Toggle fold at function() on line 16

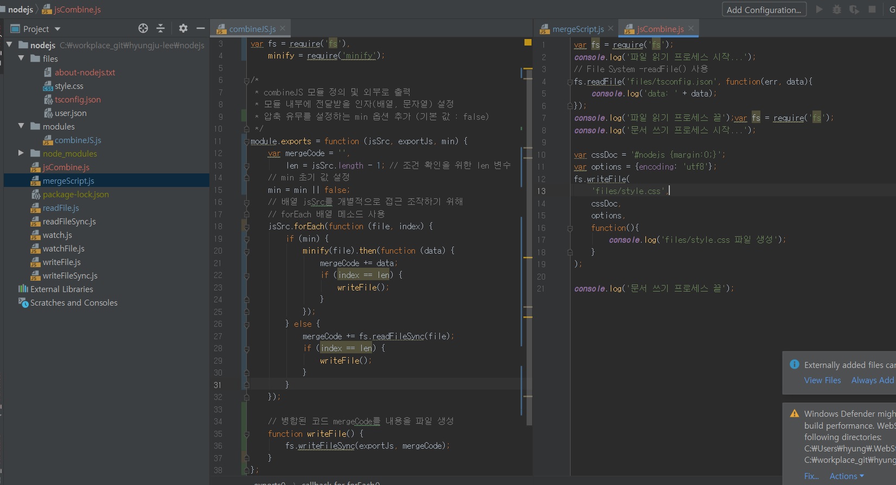tap(570, 228)
